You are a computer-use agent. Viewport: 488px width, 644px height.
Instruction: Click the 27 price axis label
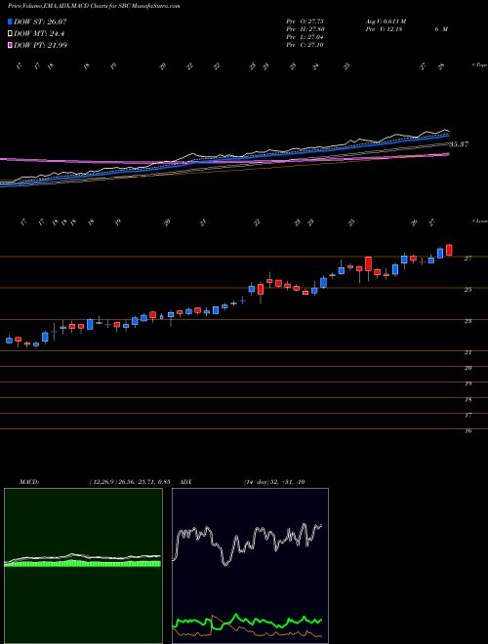[468, 259]
